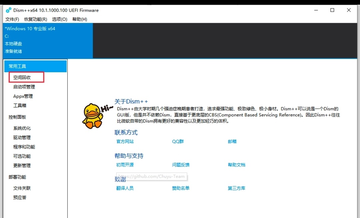Open Appx管理 in the sidebar

tap(23, 96)
